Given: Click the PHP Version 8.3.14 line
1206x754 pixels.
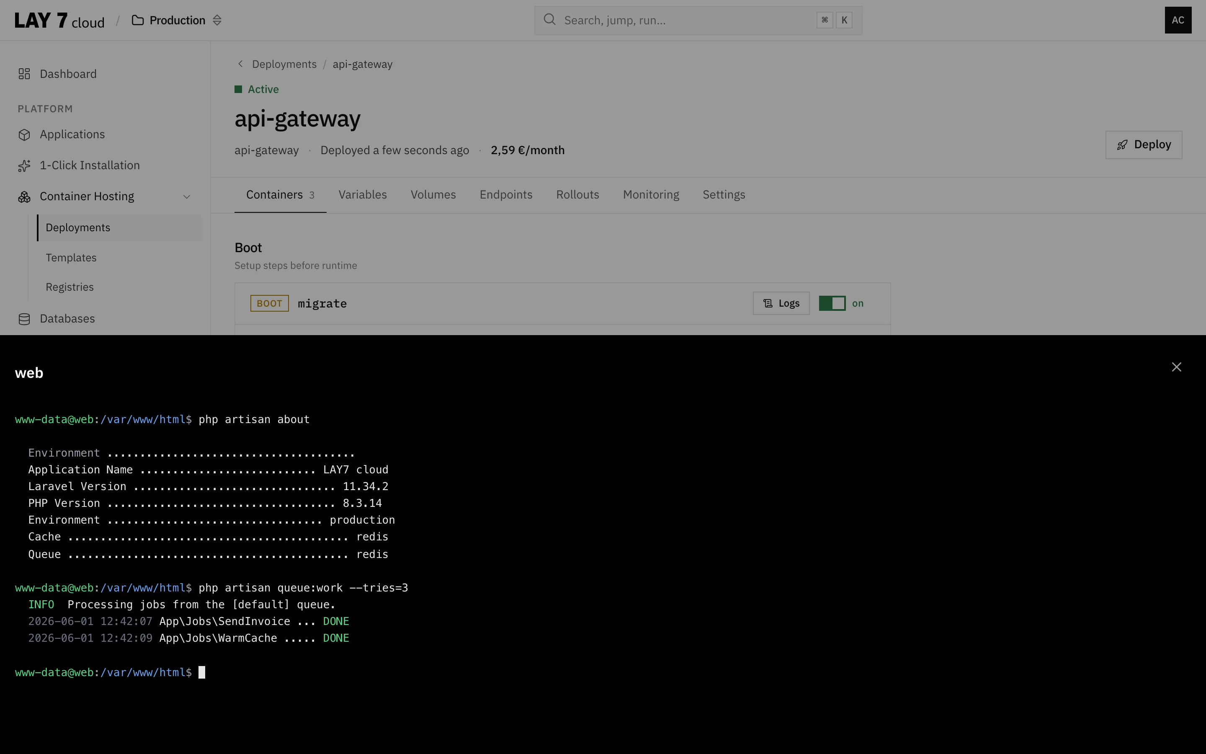Looking at the screenshot, I should tap(205, 503).
